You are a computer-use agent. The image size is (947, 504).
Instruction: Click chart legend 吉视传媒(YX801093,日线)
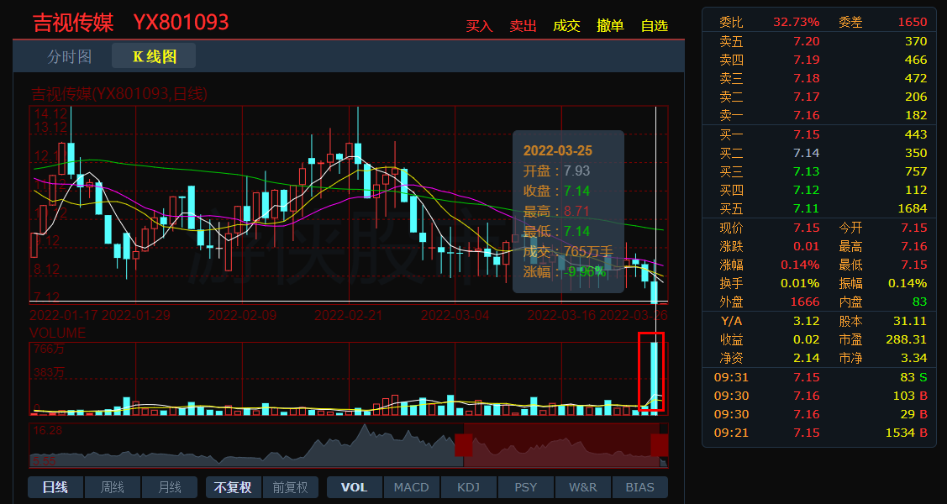119,94
